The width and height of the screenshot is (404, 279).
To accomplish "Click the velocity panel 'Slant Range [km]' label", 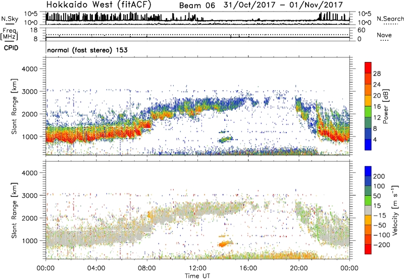I will (x=14, y=211).
